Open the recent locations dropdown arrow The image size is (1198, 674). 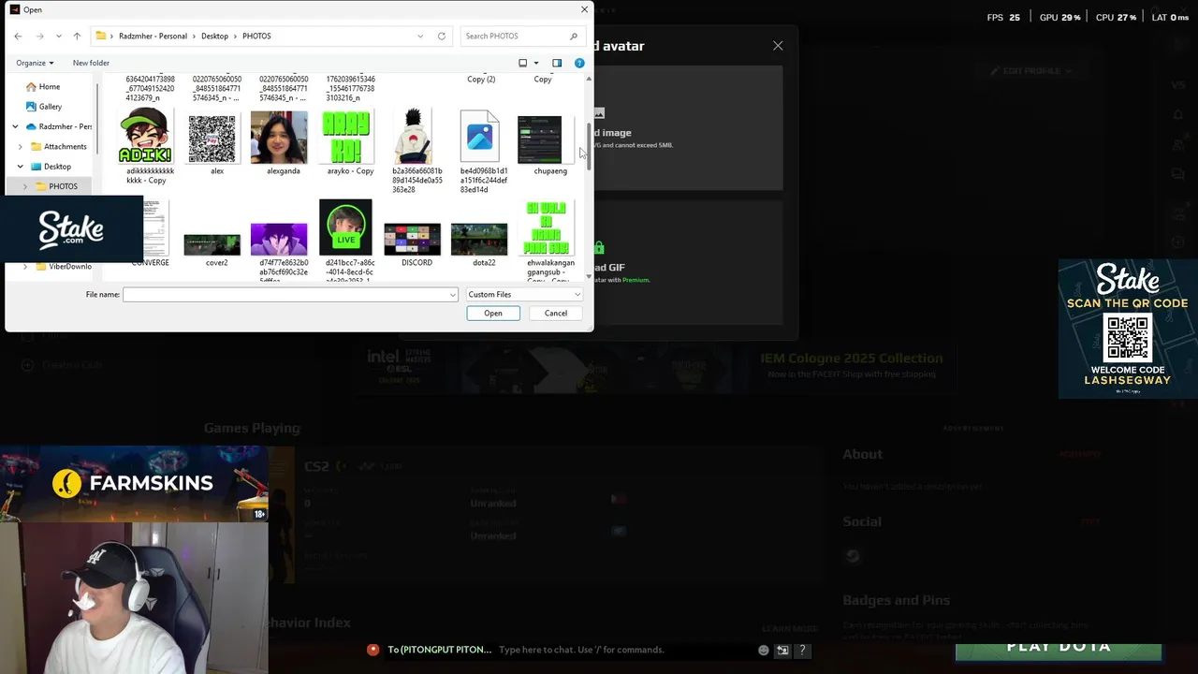59,36
